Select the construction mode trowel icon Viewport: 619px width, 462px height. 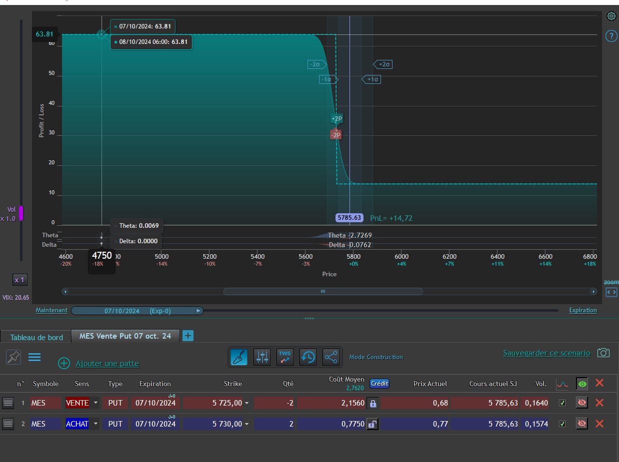[x=239, y=357]
